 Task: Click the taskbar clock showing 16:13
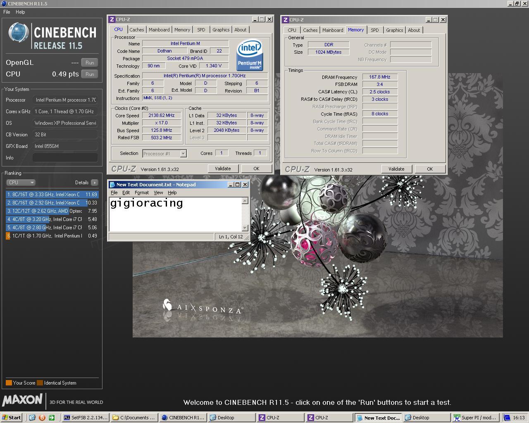tap(519, 418)
